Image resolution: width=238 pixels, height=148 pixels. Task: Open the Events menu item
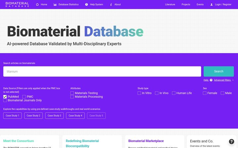click(x=200, y=5)
